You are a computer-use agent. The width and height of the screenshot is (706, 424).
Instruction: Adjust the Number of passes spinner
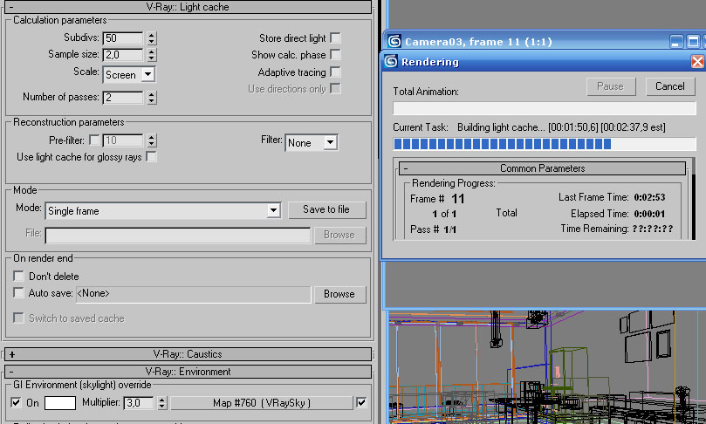tap(152, 97)
